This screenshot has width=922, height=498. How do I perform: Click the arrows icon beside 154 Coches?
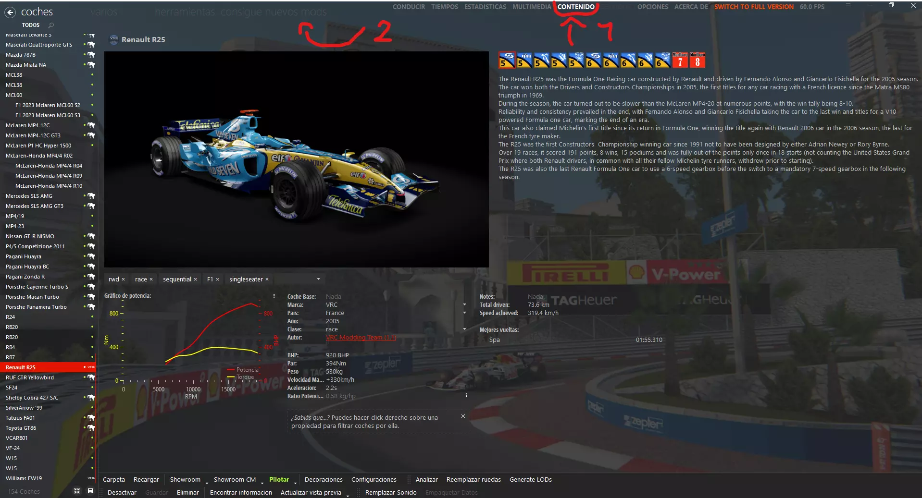76,491
